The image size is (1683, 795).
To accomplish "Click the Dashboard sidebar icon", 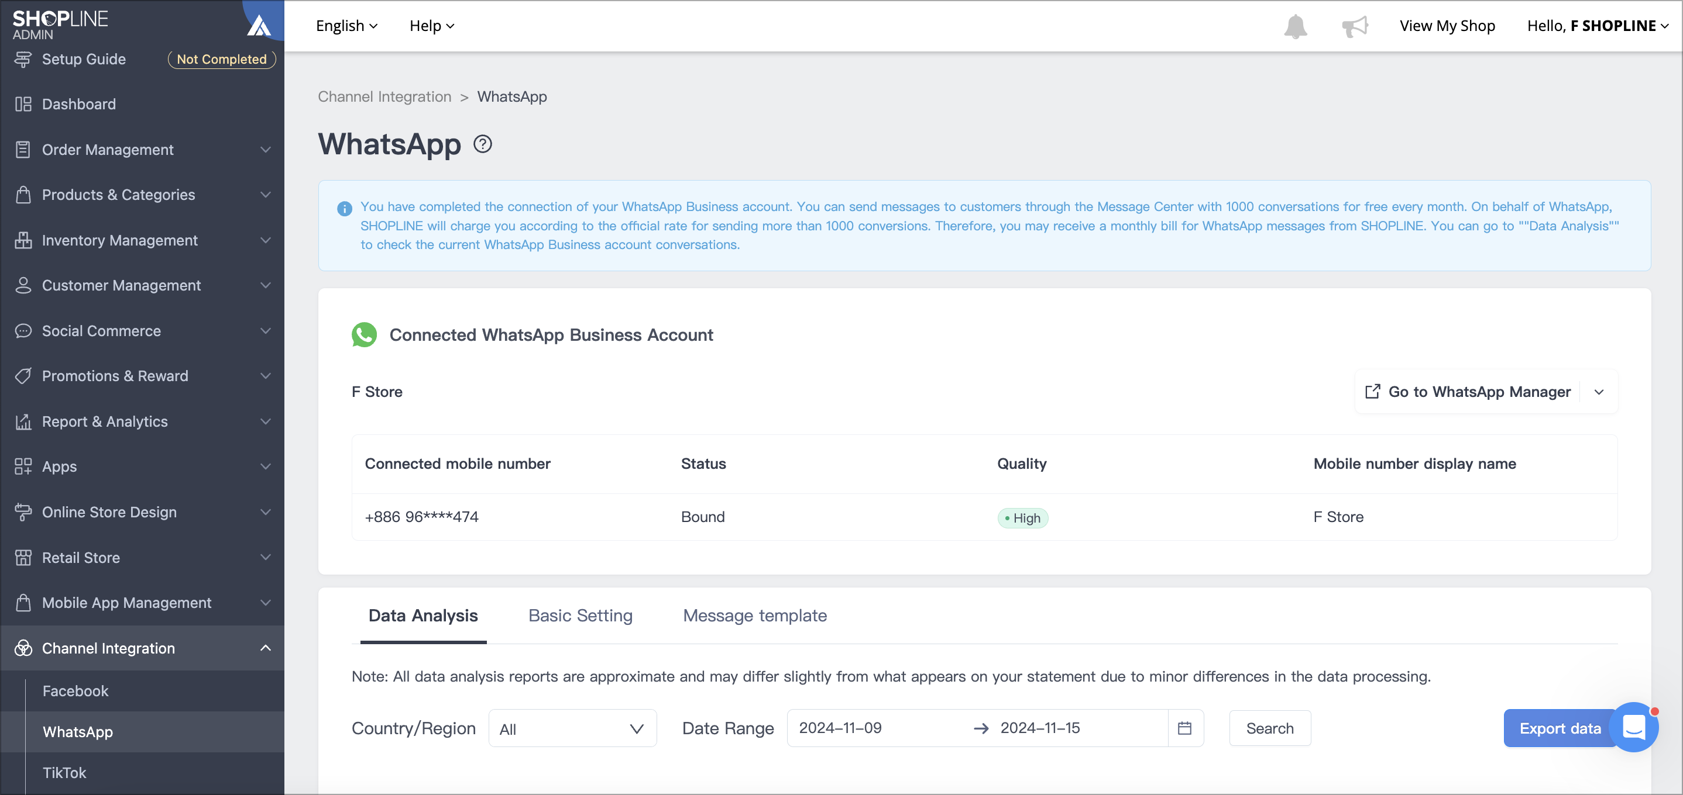I will (23, 105).
